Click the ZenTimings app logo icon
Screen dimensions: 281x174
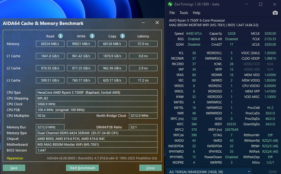(170, 4)
